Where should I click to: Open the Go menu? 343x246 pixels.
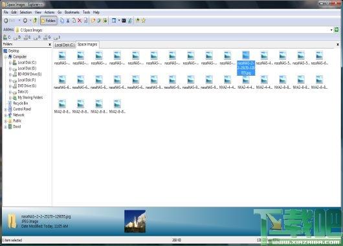click(x=60, y=12)
